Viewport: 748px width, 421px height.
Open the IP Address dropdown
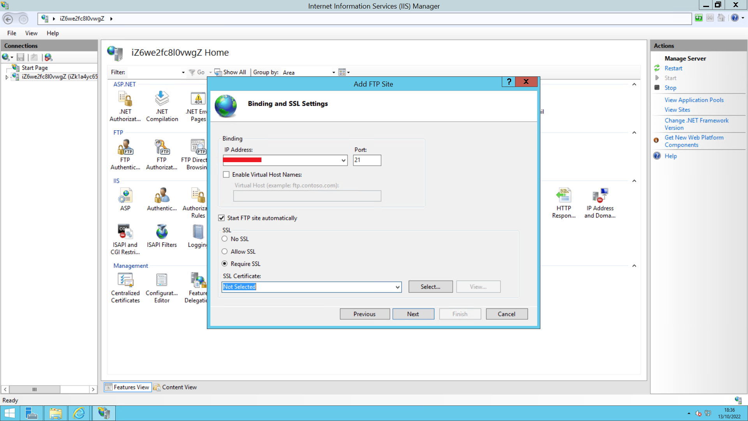(343, 160)
